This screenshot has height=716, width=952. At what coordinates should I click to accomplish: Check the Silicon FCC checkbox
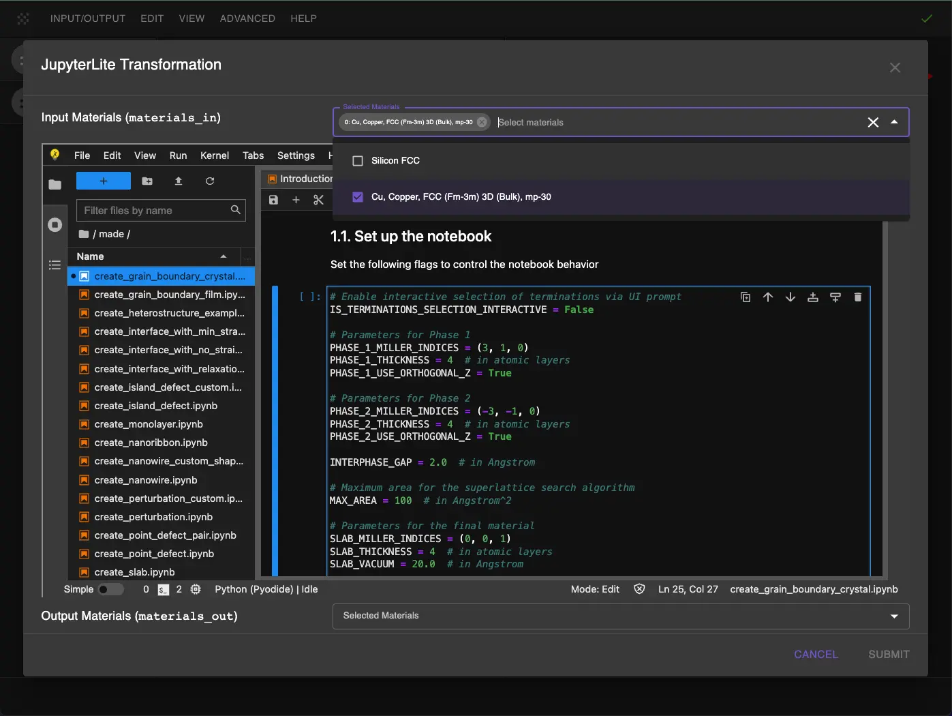358,161
